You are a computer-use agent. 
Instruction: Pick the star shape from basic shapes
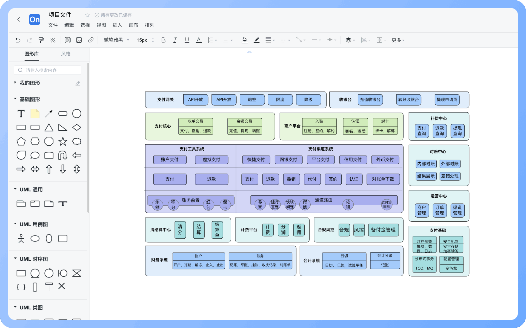point(63,141)
